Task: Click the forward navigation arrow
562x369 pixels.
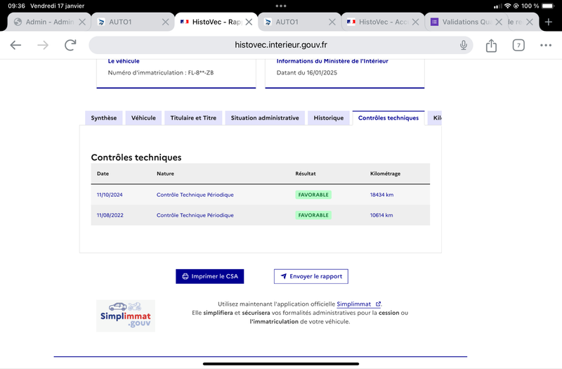Action: coord(43,45)
